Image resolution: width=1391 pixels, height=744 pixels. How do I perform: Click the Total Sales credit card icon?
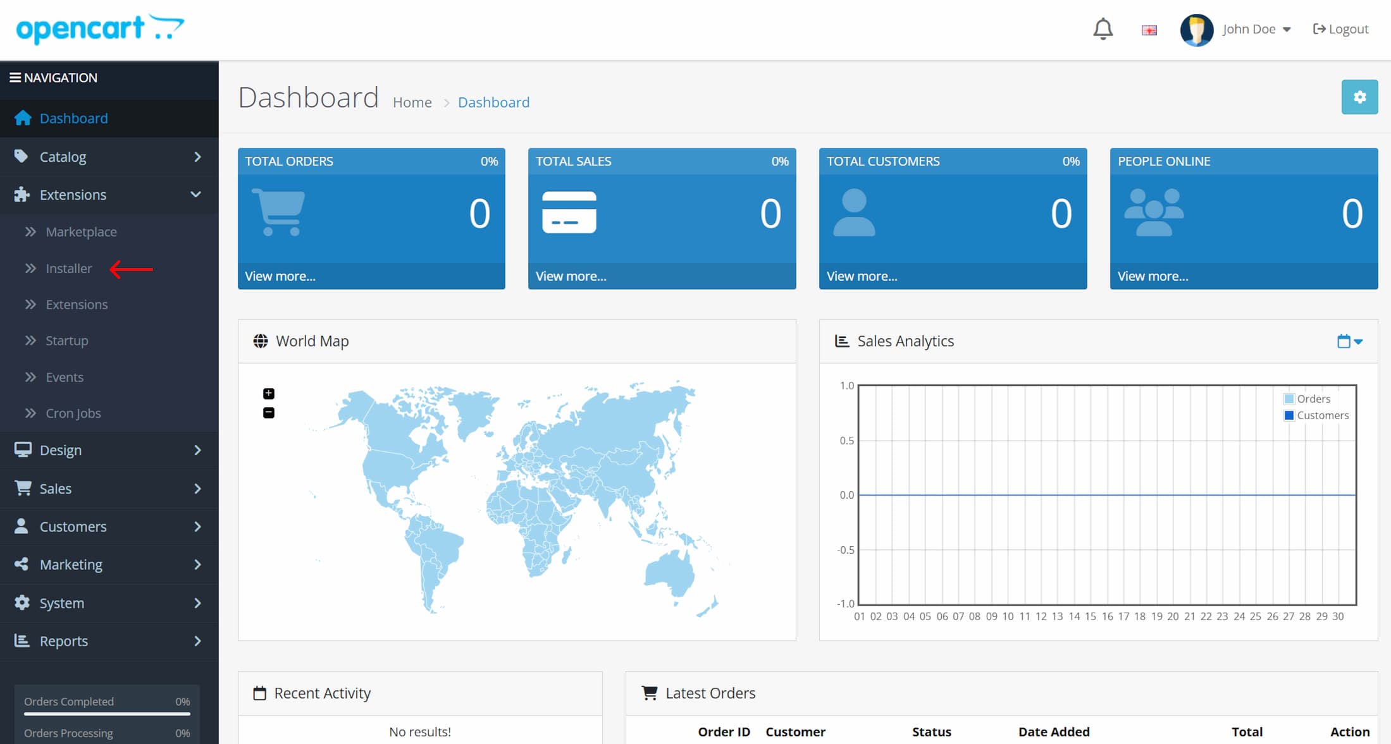[569, 212]
